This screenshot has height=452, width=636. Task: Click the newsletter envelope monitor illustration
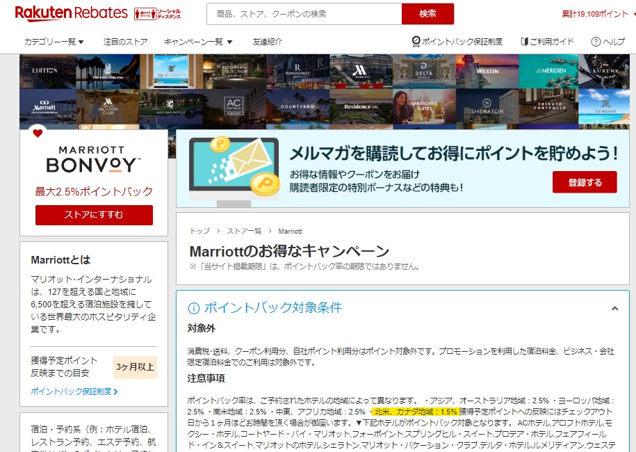click(x=234, y=171)
